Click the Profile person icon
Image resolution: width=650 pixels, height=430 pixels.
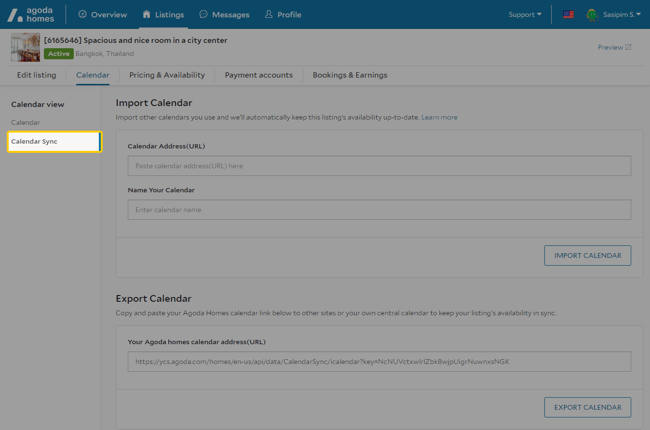(x=269, y=14)
